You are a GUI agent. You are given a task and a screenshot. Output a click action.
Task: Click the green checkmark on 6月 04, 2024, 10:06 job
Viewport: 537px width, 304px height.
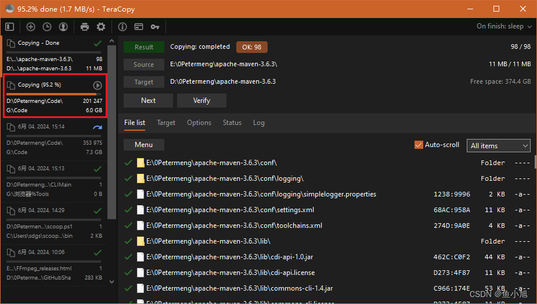coord(98,253)
